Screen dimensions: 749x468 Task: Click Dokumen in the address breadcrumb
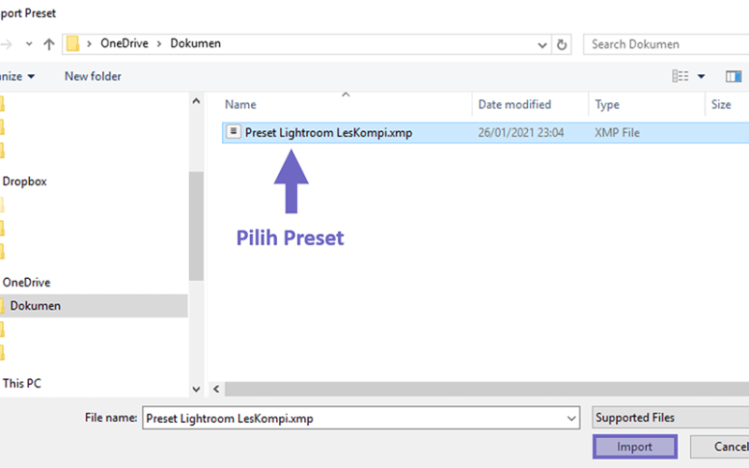[x=196, y=43]
